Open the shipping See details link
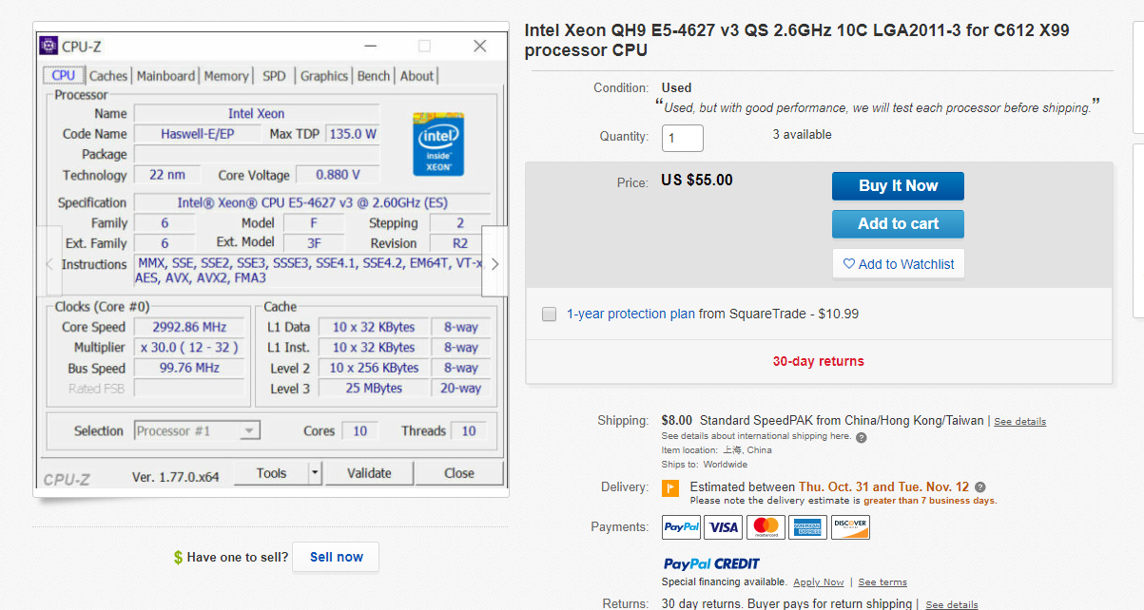1144x610 pixels. click(x=1019, y=421)
